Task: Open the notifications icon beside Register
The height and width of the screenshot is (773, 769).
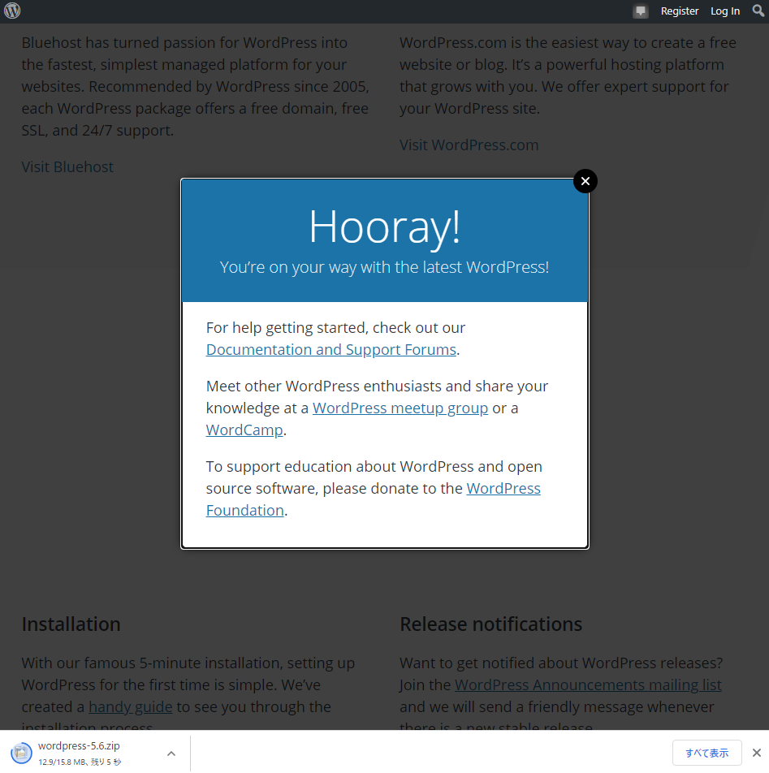Action: coord(641,11)
